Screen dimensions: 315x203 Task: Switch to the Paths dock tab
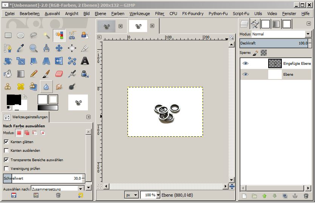coord(255,24)
